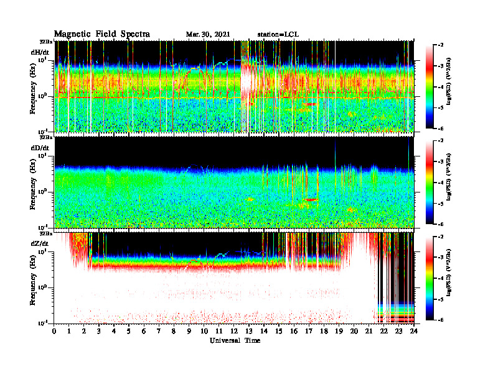Click the hour 24 tick label on the time axis

[x=414, y=332]
